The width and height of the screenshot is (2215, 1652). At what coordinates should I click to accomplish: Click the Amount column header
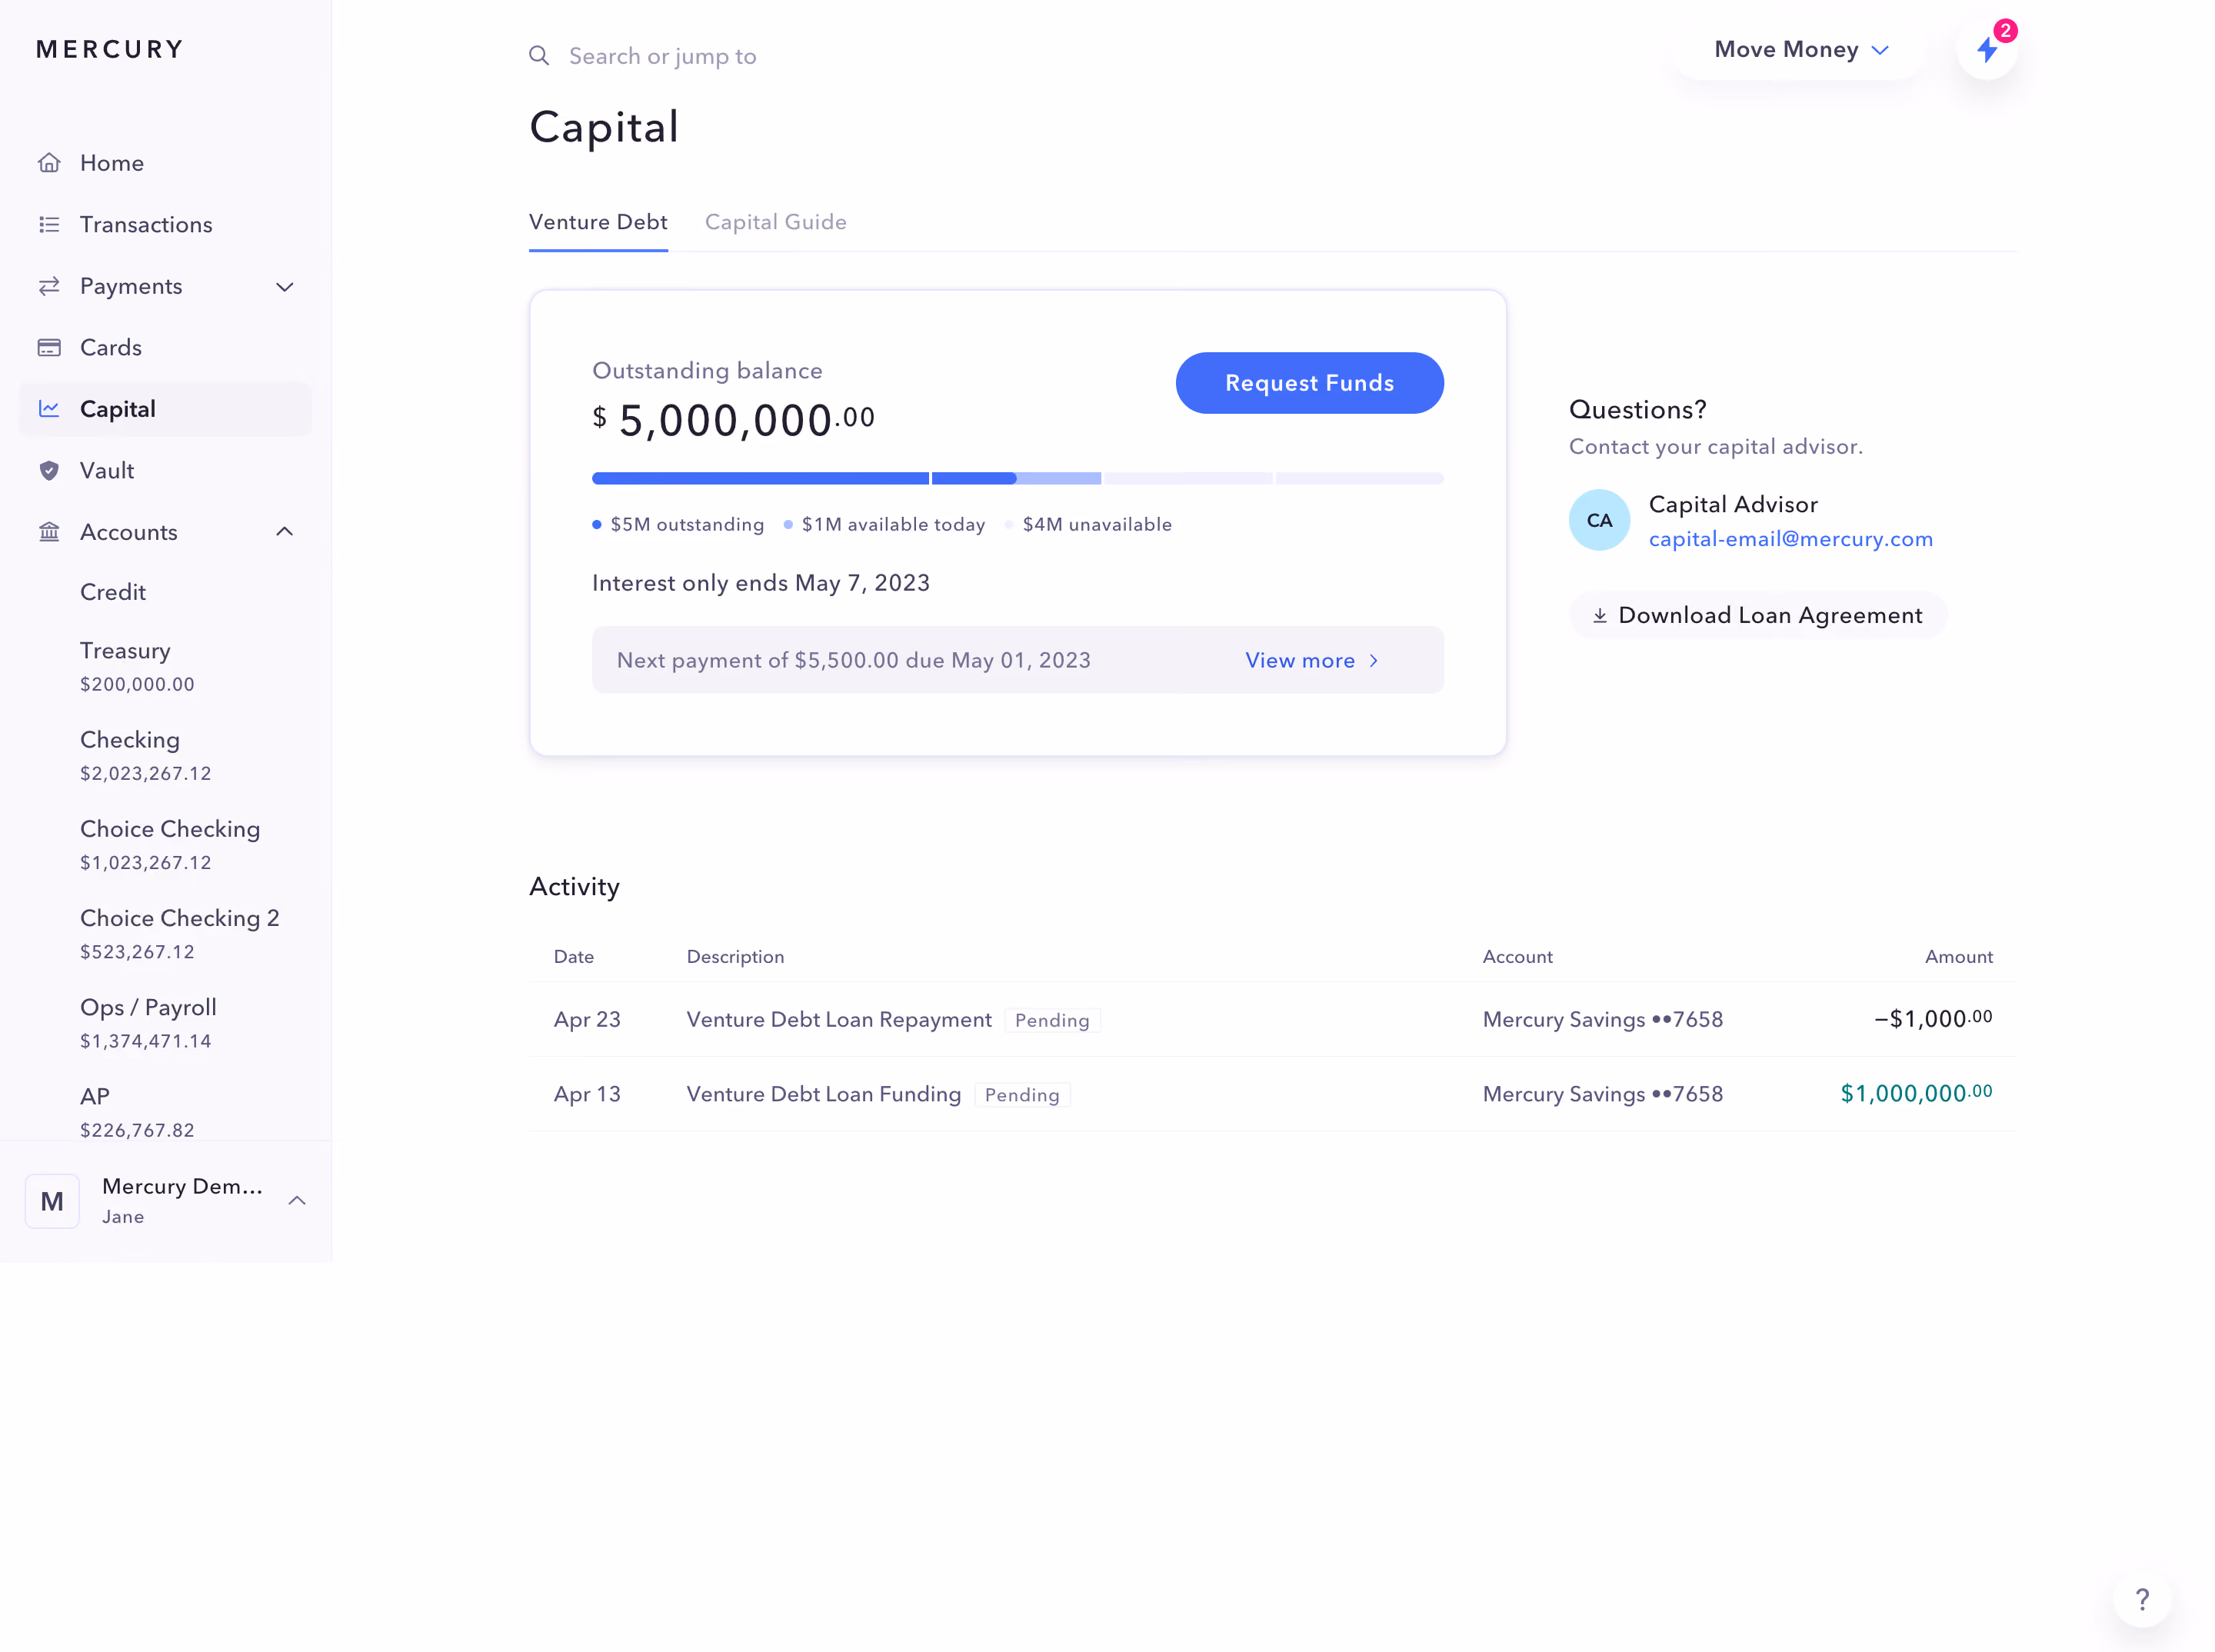[x=1958, y=957]
